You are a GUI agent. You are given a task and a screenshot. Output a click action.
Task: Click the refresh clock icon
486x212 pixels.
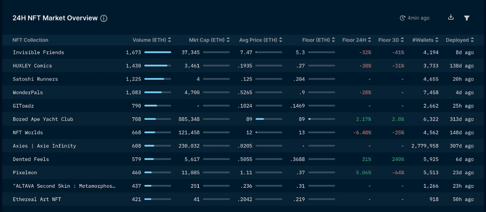pyautogui.click(x=403, y=18)
